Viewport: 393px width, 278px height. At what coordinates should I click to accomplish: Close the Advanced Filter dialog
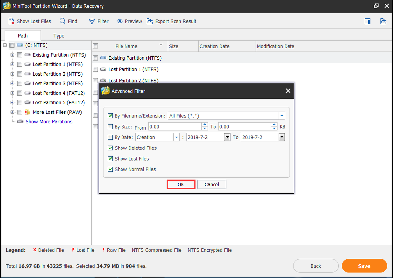[x=288, y=91]
